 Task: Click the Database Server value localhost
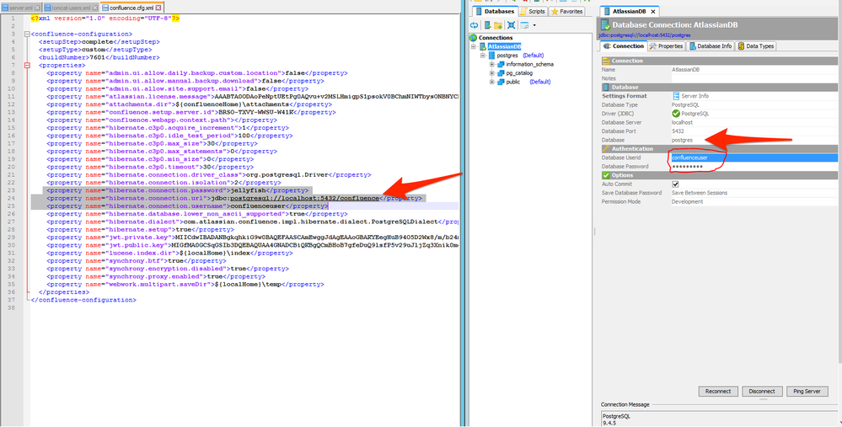tap(682, 122)
